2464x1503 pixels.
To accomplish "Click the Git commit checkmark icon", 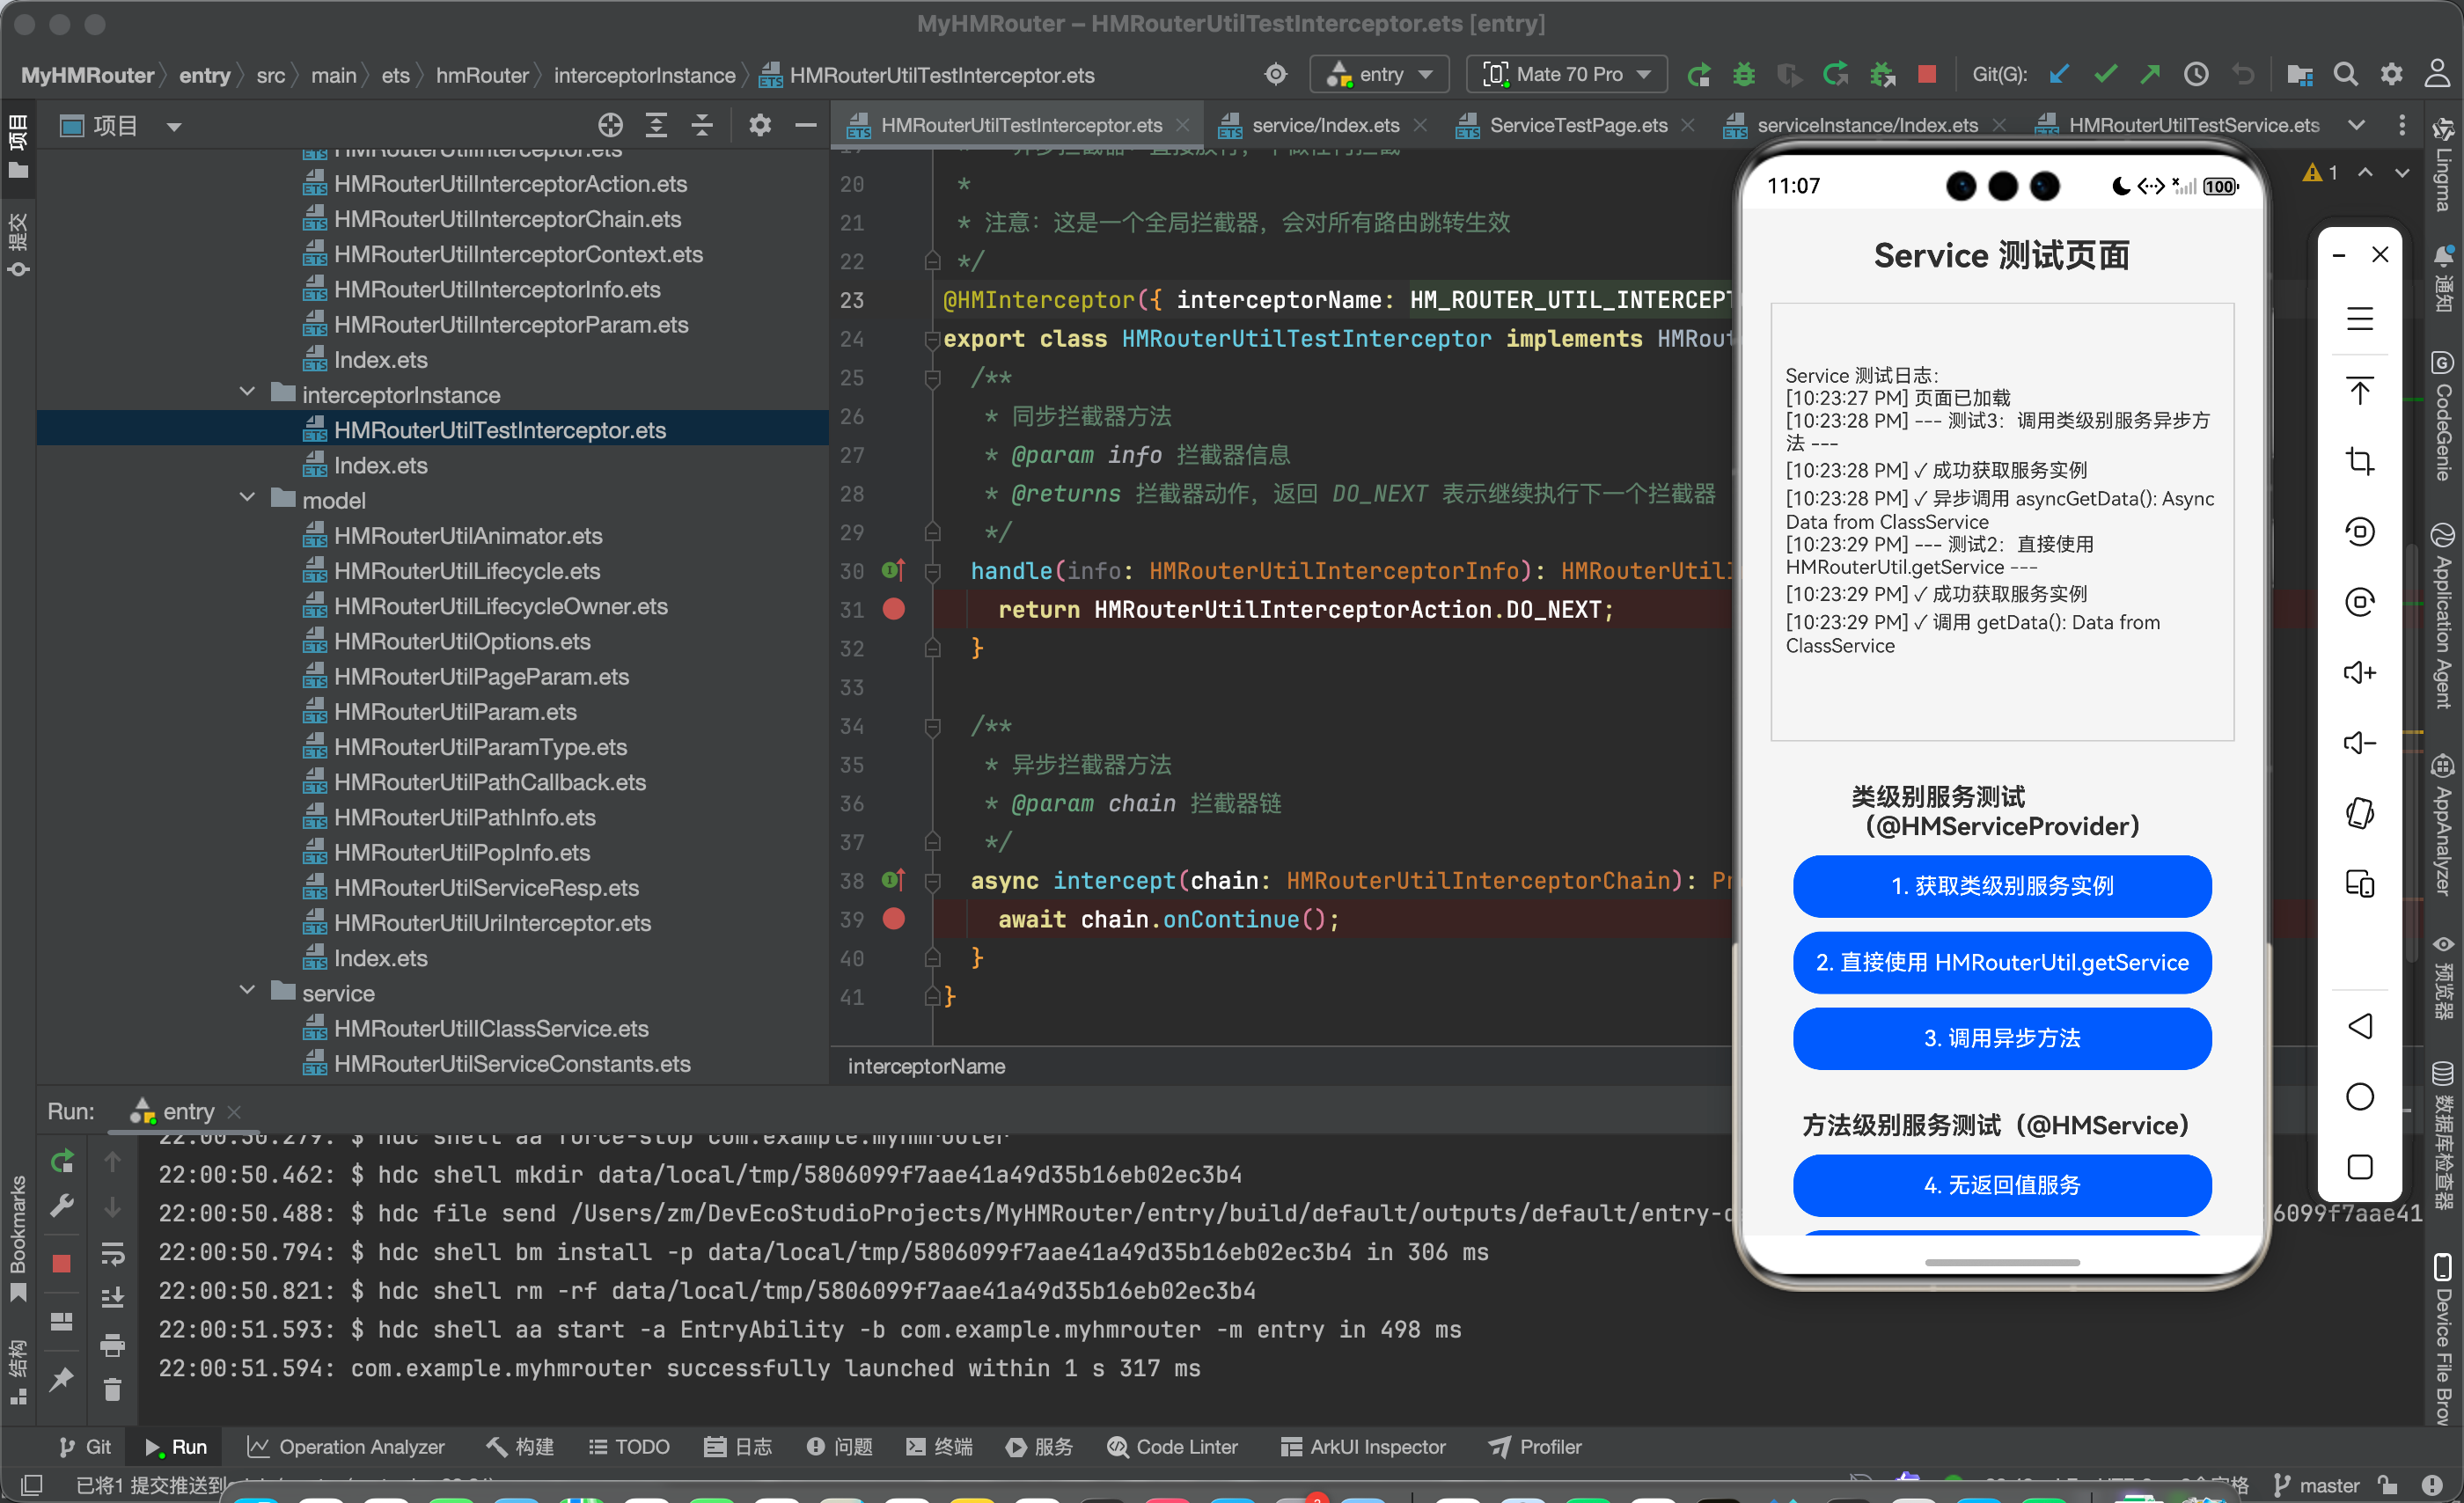I will coord(2105,74).
